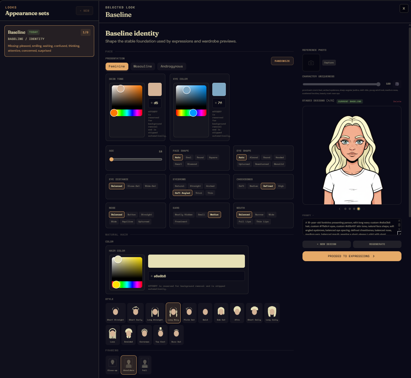Click the dice icon beside character uniqueness
411x378 pixels.
pyautogui.click(x=397, y=84)
